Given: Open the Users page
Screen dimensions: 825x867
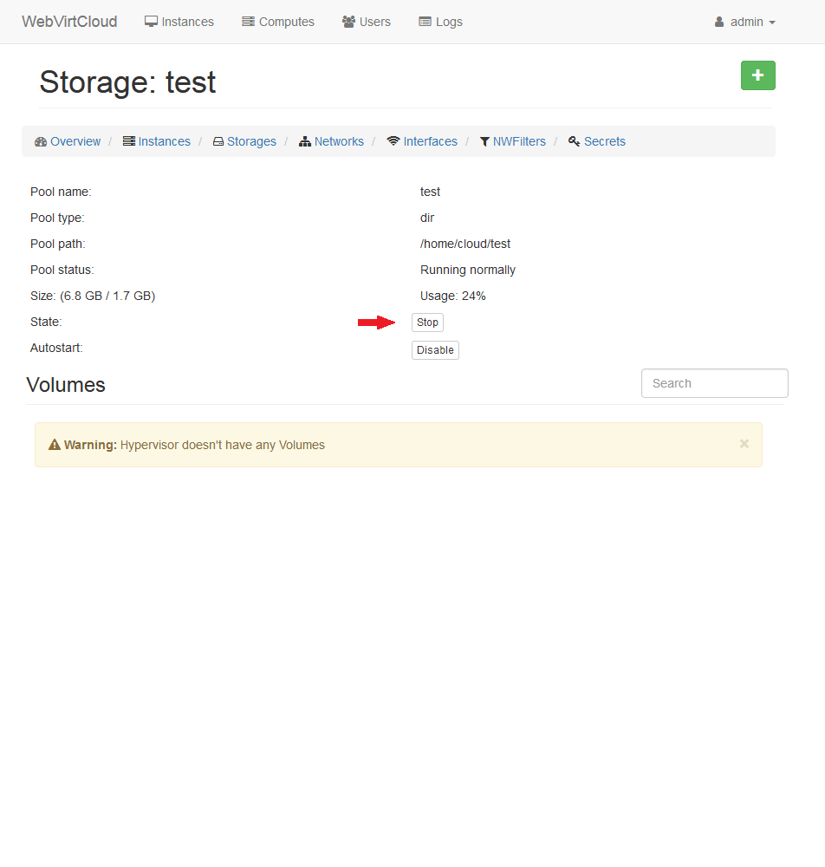Looking at the screenshot, I should [x=367, y=22].
